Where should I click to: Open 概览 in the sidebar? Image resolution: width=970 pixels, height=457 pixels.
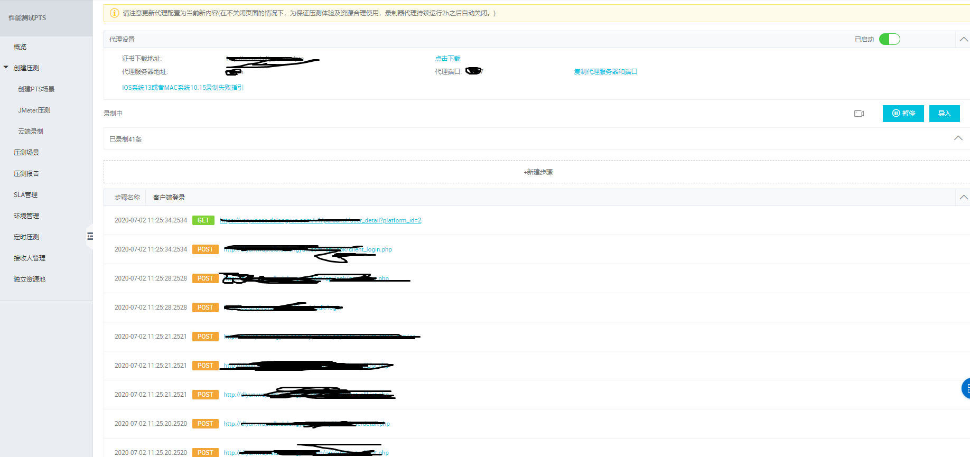(x=20, y=47)
